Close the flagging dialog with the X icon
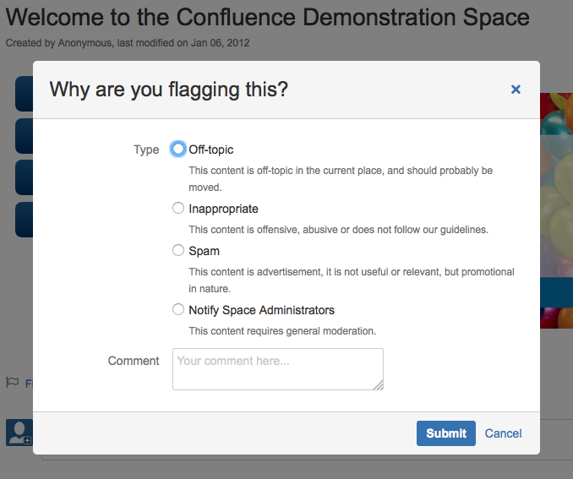Image resolution: width=573 pixels, height=479 pixels. [x=516, y=90]
